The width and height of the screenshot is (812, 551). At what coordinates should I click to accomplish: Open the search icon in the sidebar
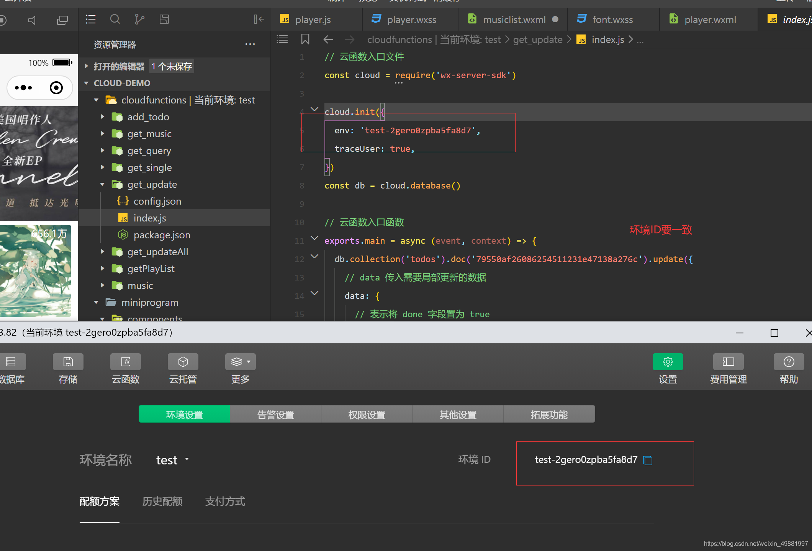(115, 19)
